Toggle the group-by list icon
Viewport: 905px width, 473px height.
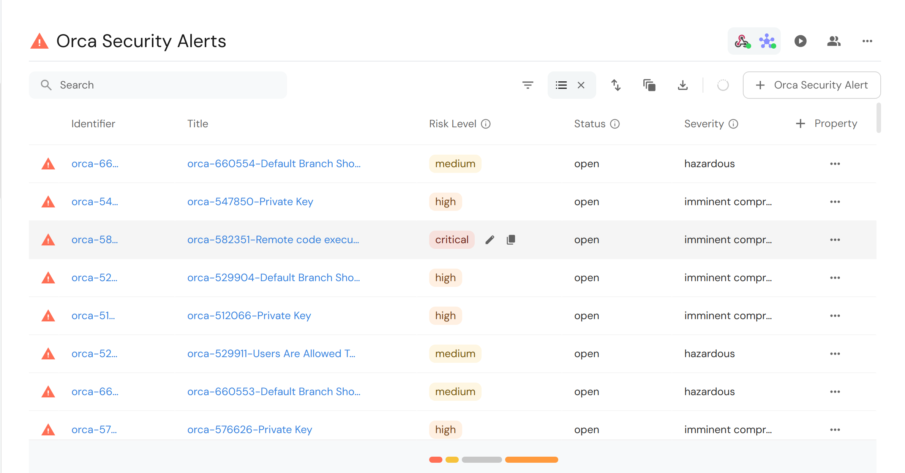[561, 85]
